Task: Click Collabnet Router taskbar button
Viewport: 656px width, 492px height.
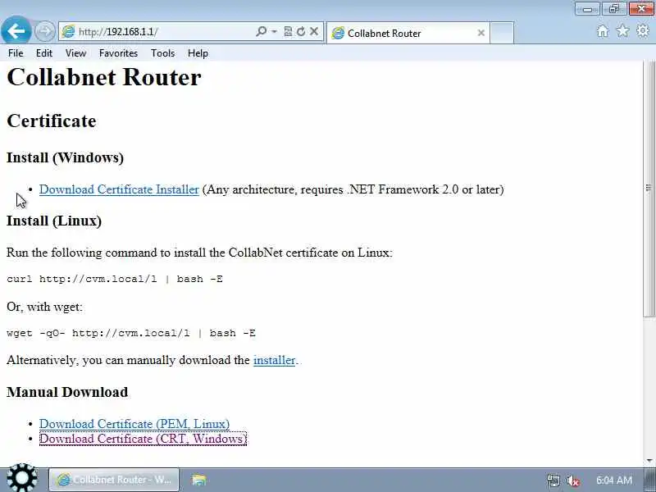Action: point(114,480)
